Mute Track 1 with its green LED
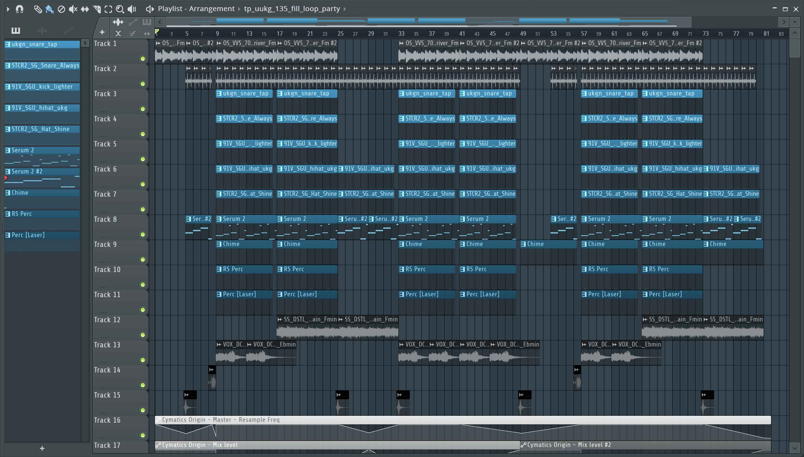The width and height of the screenshot is (804, 457). 143,59
